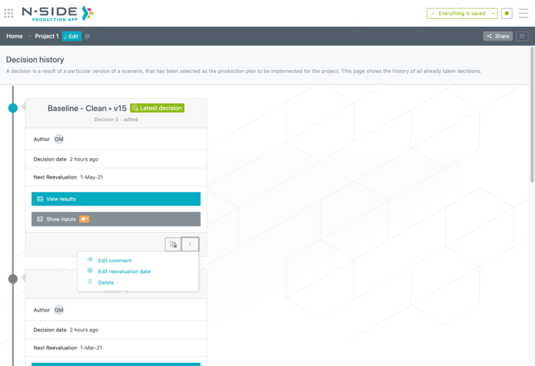
Task: Click the teal timeline marker for Decision 3
Action: click(x=13, y=108)
